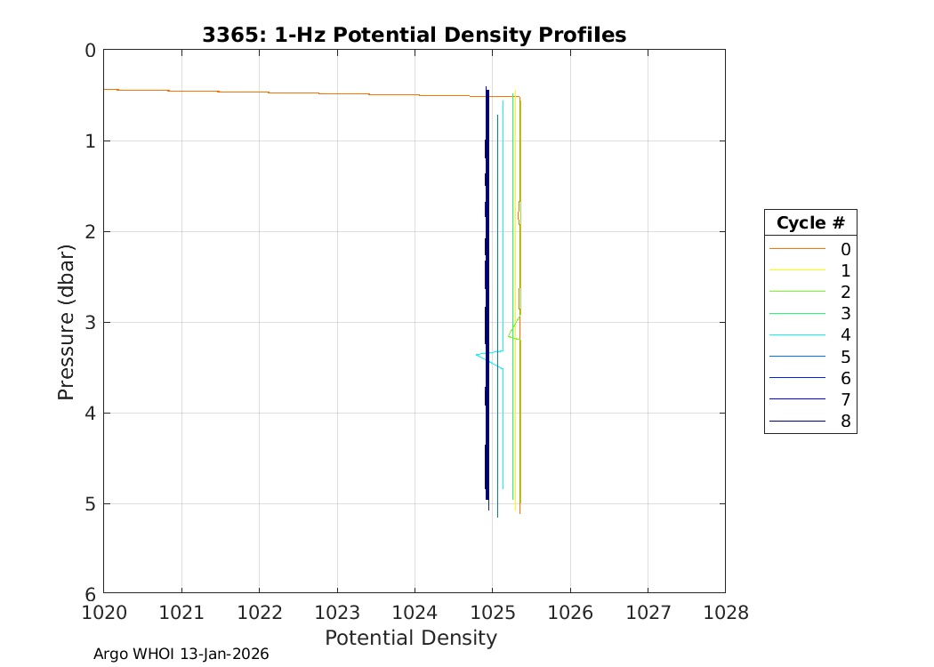The width and height of the screenshot is (934, 667).
Task: Select the green line swatch for cycle 3
Action: [x=797, y=314]
